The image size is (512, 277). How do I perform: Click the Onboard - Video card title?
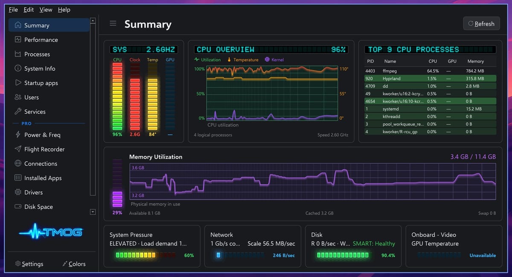tap(433, 235)
